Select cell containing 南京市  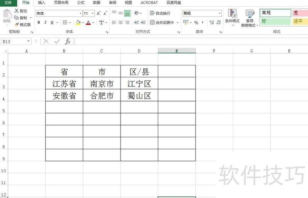102,83
